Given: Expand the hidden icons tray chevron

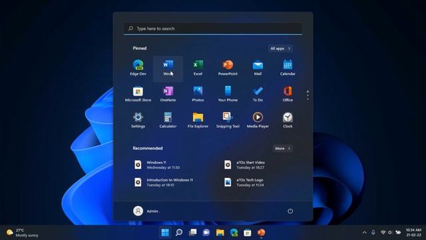Looking at the screenshot, I should pos(365,233).
